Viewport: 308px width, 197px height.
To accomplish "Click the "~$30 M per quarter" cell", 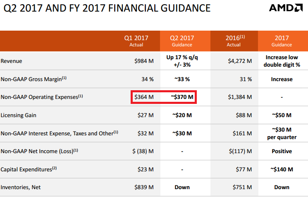I will 282,133.
